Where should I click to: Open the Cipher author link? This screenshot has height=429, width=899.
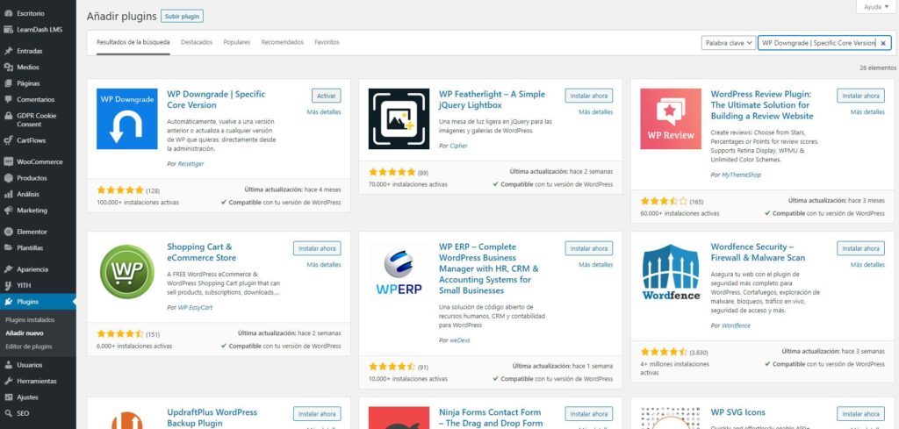pyautogui.click(x=458, y=146)
